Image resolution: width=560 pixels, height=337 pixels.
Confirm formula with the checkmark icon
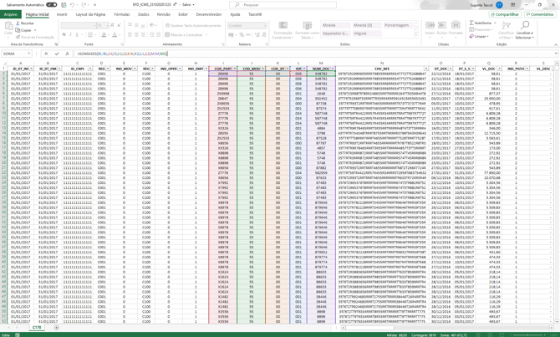(x=57, y=54)
